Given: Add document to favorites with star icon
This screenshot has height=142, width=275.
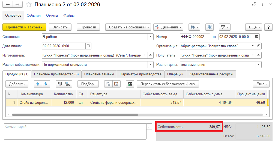Looking at the screenshot, I should point(29,5).
